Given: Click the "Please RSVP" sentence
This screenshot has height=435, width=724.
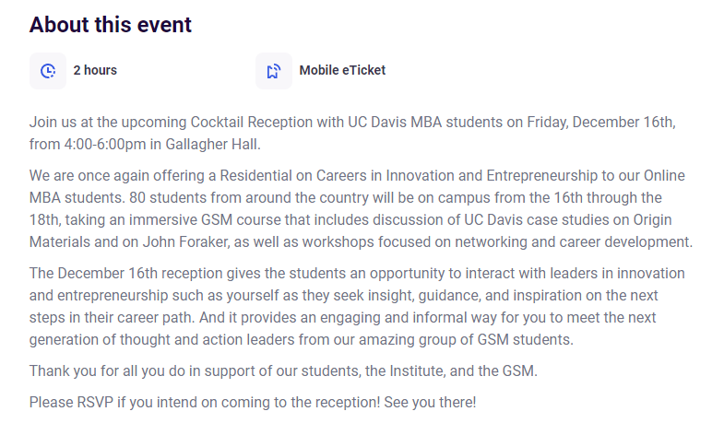Looking at the screenshot, I should click(x=205, y=402).
